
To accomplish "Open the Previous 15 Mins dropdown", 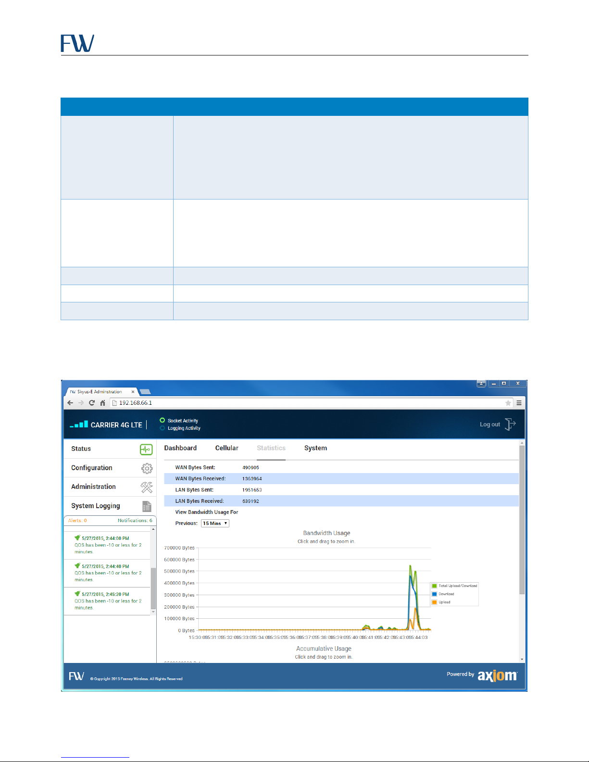I will click(x=215, y=524).
